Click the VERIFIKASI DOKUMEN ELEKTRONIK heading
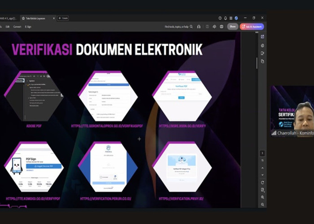 point(107,49)
